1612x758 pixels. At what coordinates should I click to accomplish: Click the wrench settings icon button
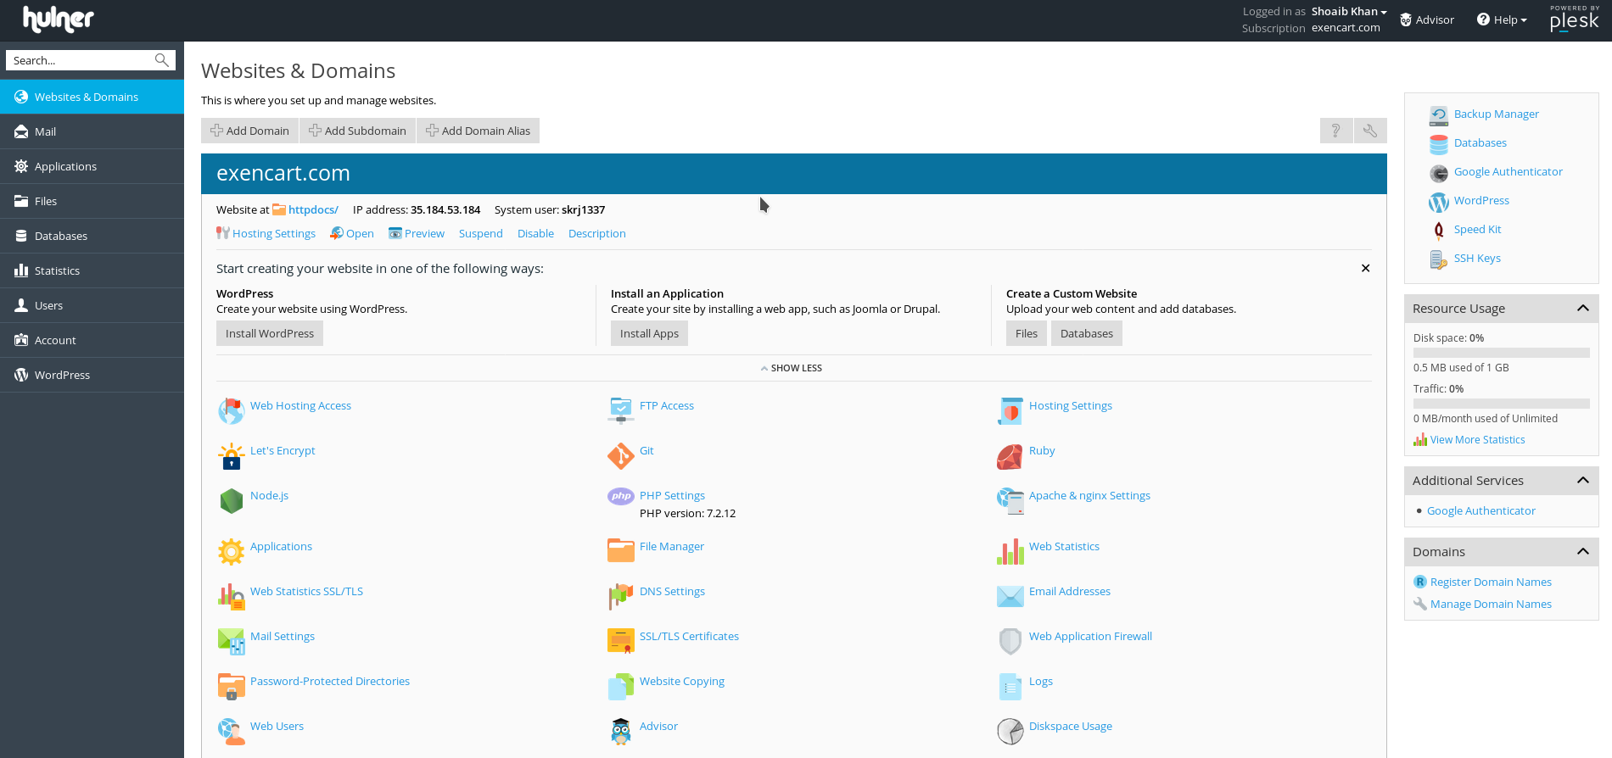(1369, 131)
